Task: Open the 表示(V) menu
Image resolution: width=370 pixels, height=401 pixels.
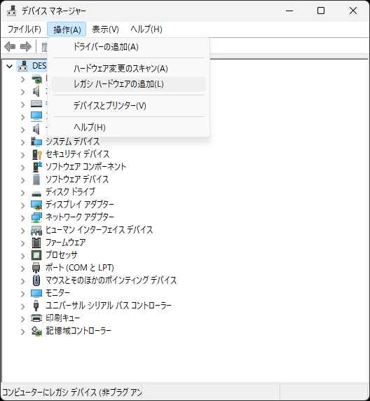Action: click(105, 29)
